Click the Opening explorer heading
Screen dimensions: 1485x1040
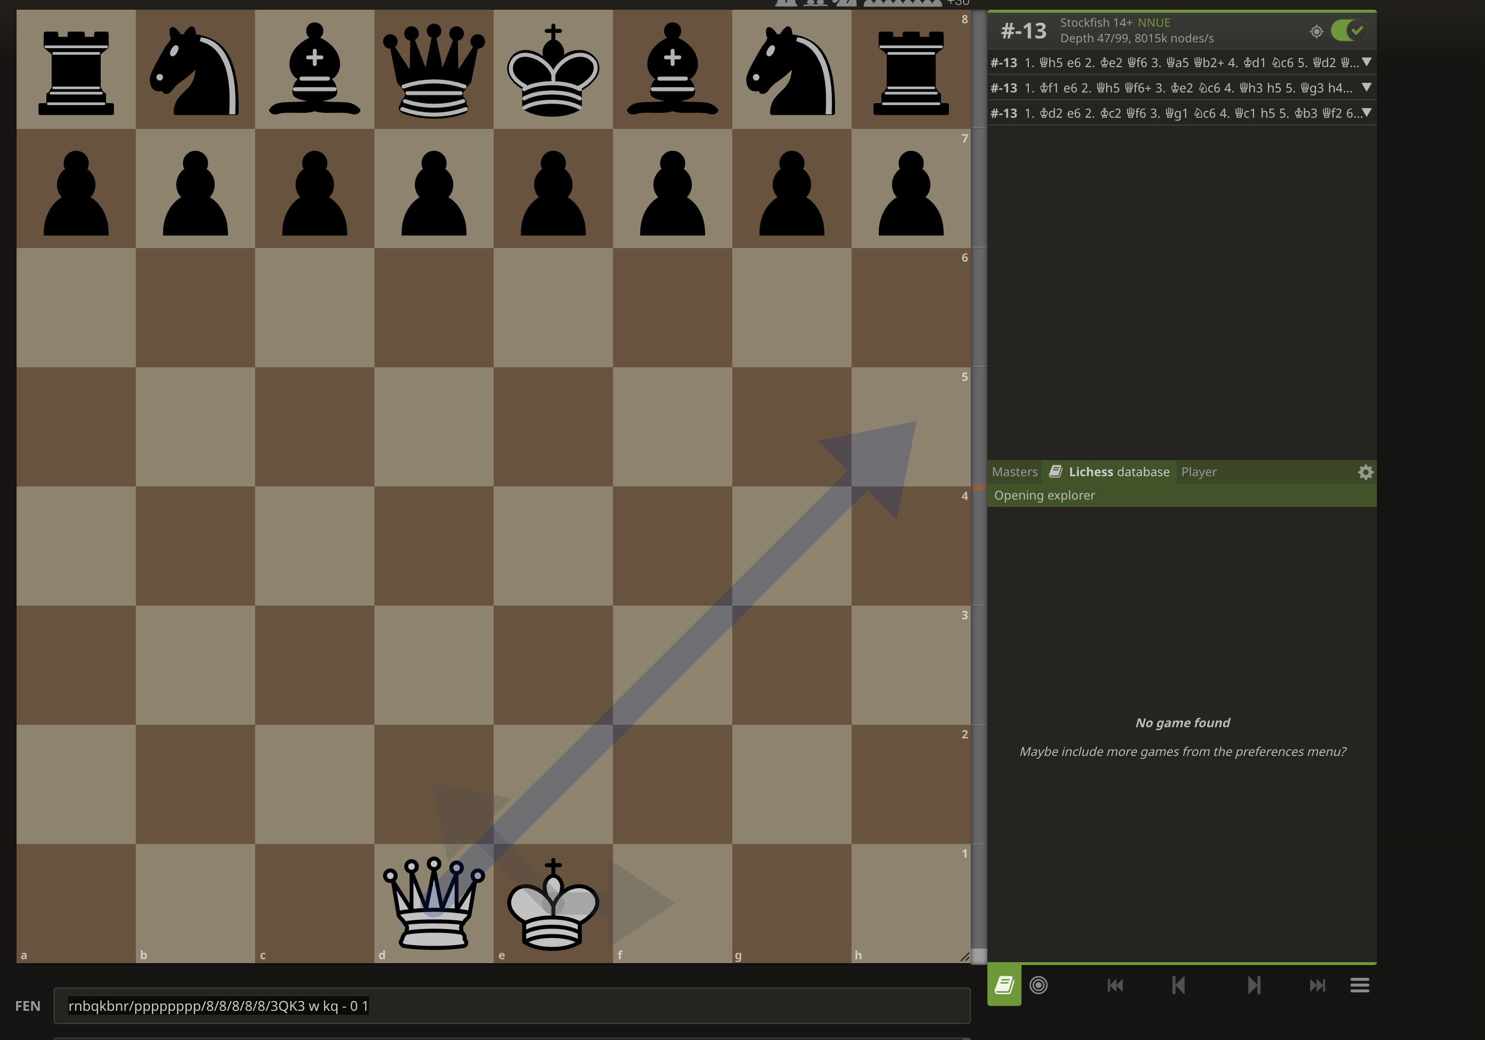(1044, 495)
